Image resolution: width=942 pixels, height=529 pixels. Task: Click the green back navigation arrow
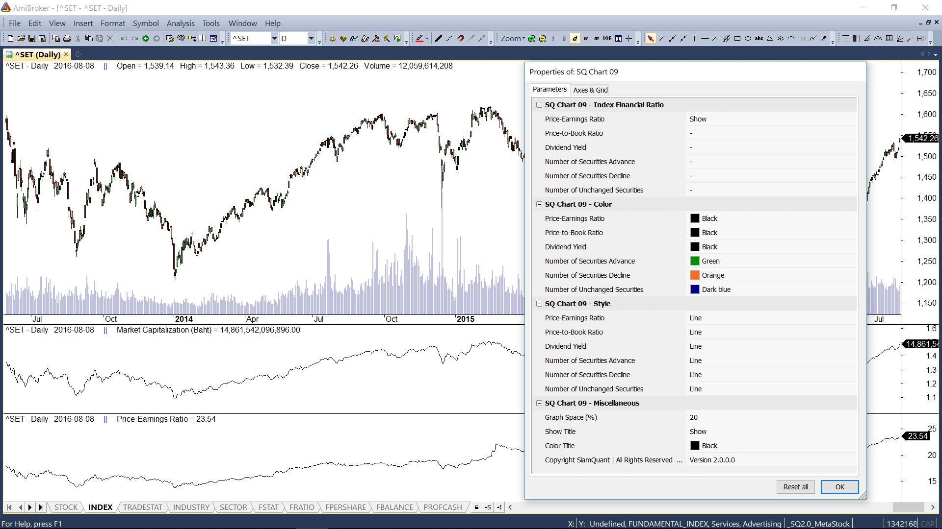[x=146, y=38]
